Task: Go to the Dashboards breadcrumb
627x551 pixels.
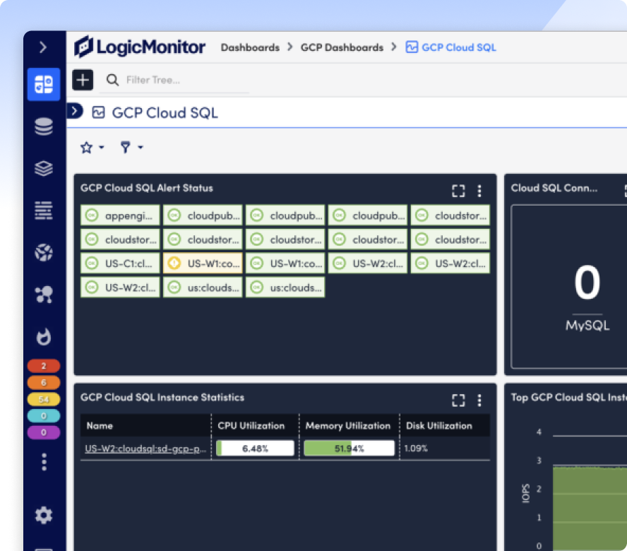Action: point(250,47)
